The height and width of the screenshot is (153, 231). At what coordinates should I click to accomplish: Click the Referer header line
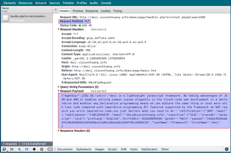pos(109,70)
